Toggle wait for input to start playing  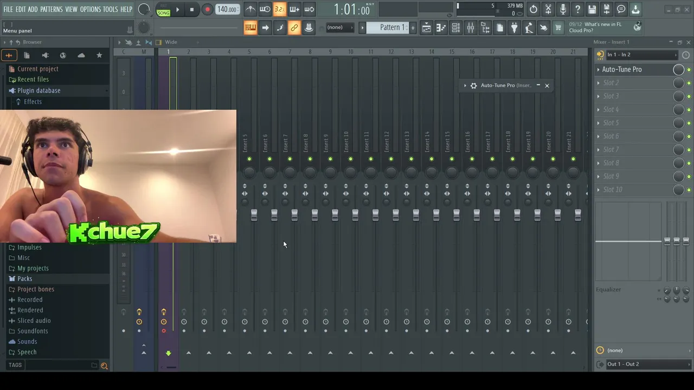(265, 9)
